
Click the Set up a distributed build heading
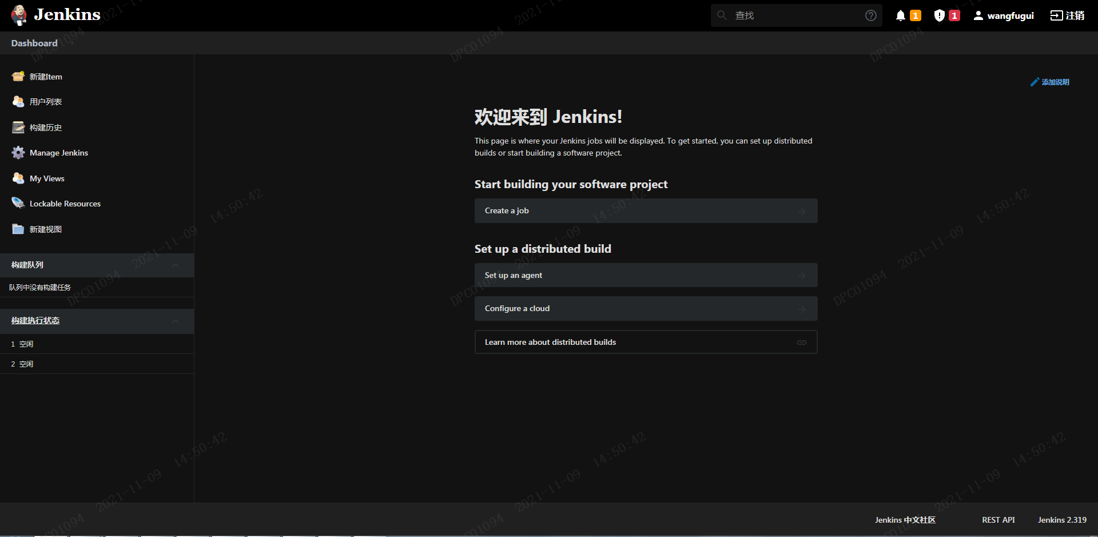[x=543, y=249]
